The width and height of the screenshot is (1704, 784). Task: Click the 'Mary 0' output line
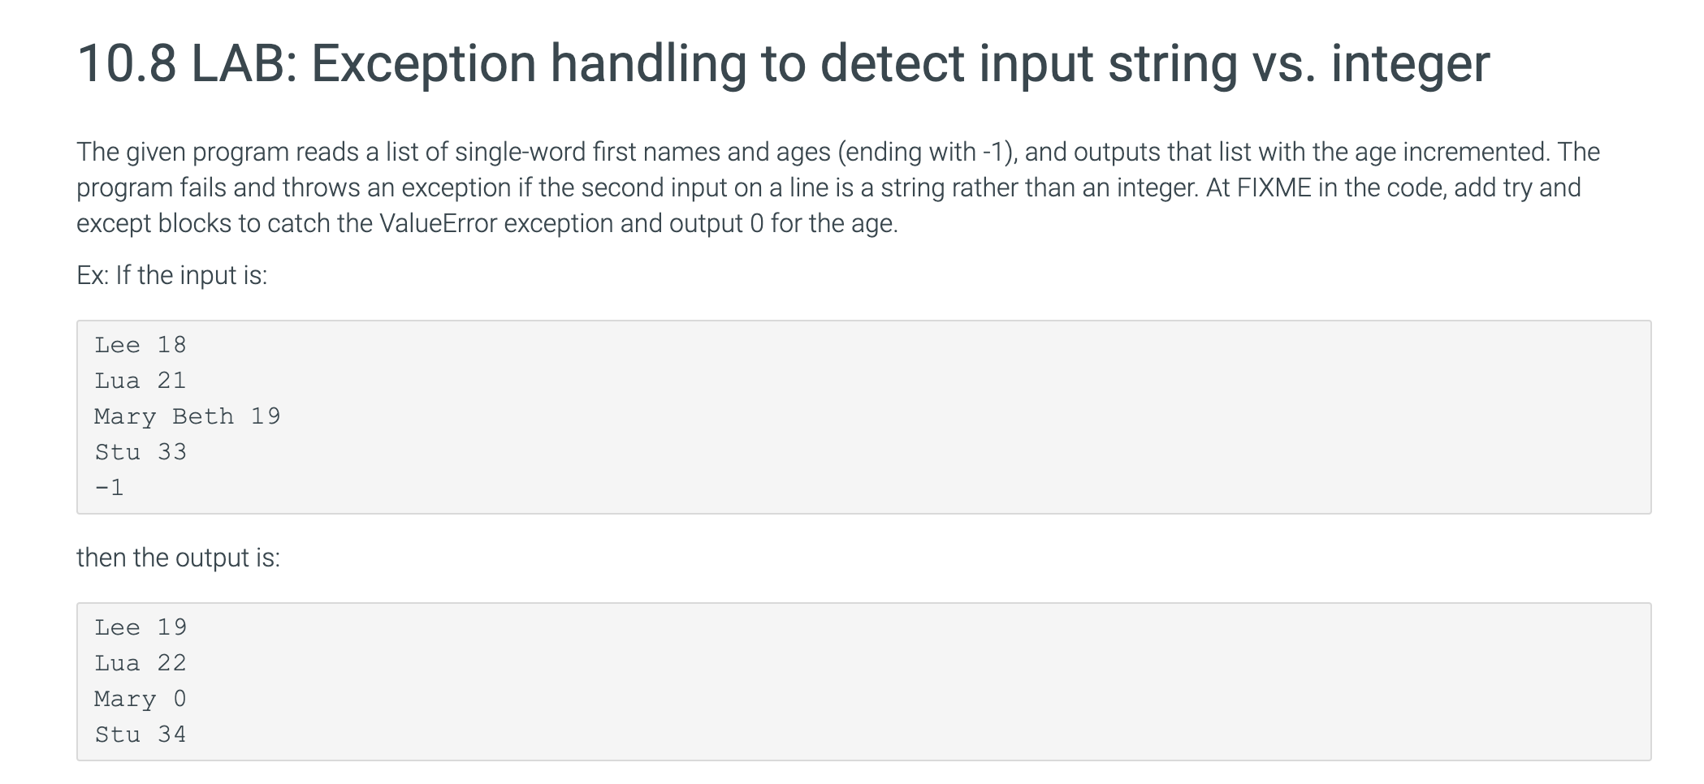point(141,699)
